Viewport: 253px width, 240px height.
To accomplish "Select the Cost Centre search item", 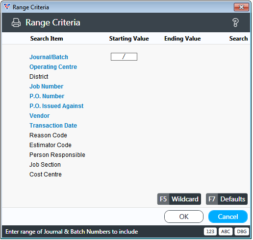I will point(46,175).
